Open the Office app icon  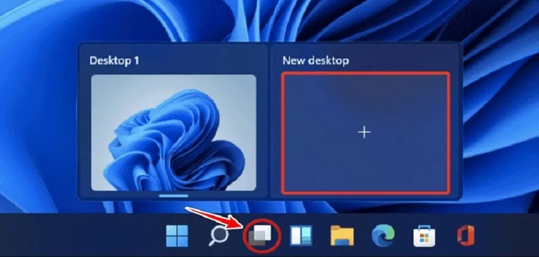point(466,236)
